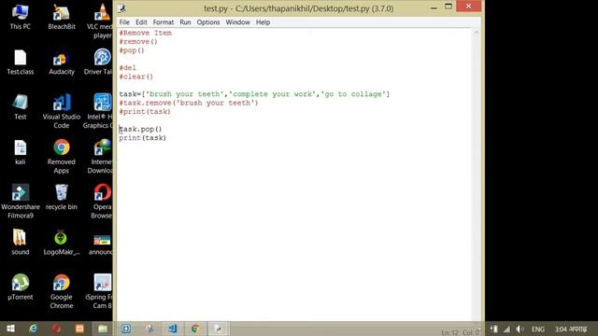
Task: Maximize the IDLE editor window
Action: [448, 7]
